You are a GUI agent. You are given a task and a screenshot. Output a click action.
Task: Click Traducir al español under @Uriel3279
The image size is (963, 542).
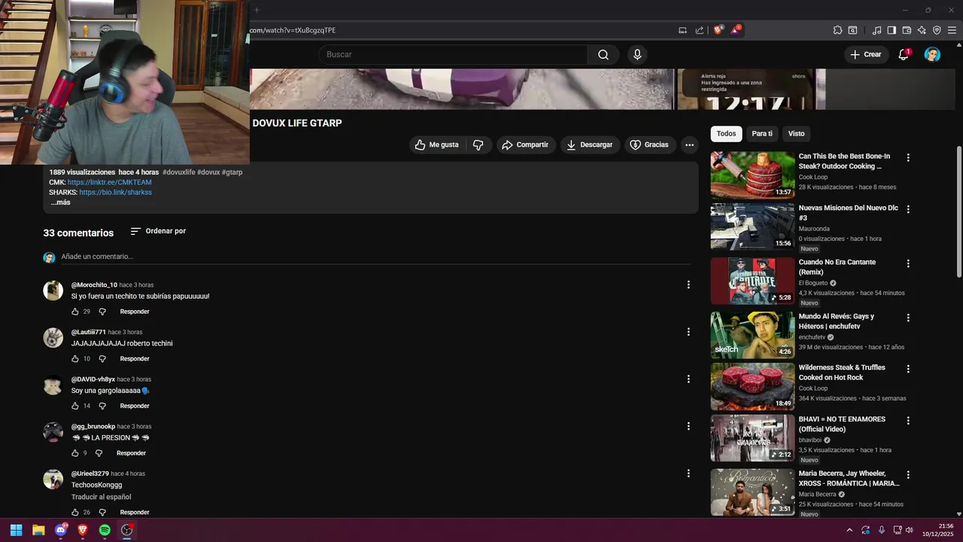[x=101, y=497]
